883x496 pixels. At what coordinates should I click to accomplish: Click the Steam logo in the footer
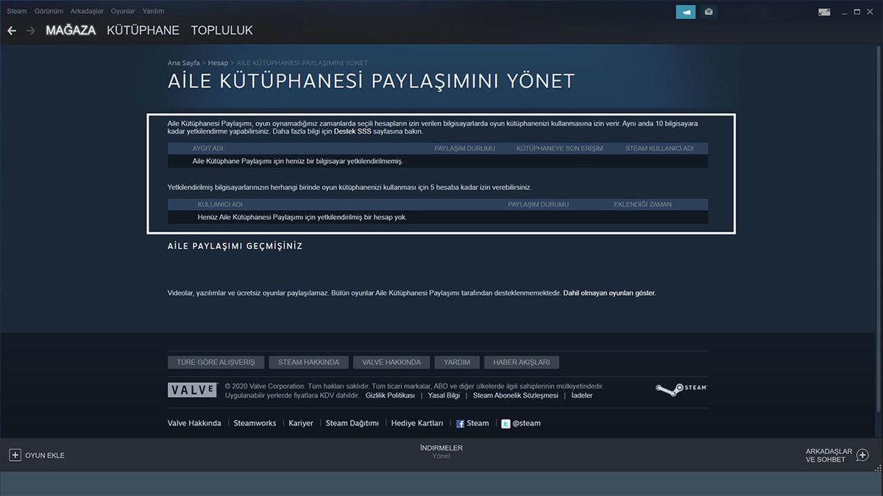[x=681, y=389]
